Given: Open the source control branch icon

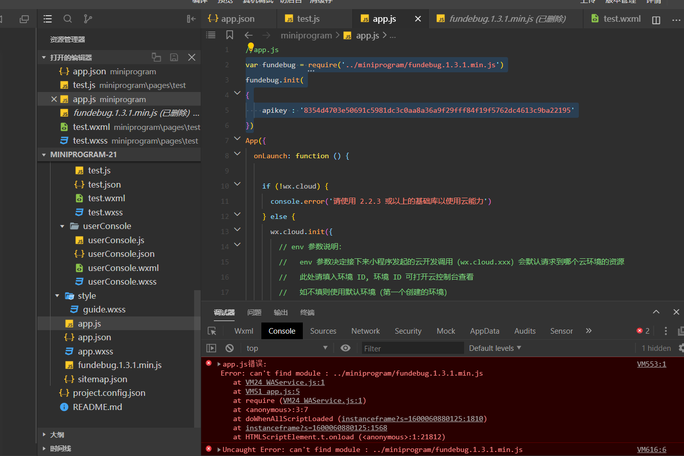Looking at the screenshot, I should [x=87, y=19].
